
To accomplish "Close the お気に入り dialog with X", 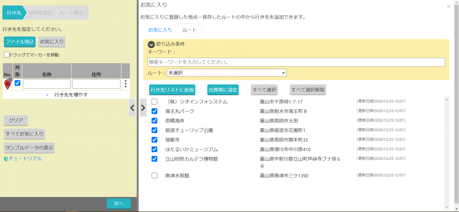I will point(448,6).
